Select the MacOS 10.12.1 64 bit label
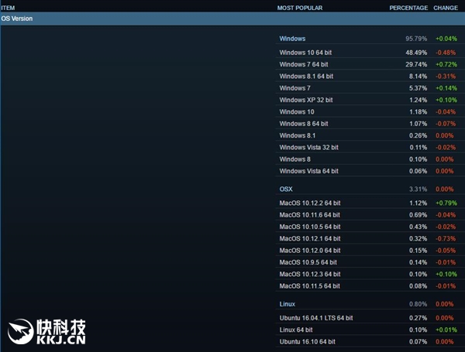The image size is (465, 352). click(310, 238)
